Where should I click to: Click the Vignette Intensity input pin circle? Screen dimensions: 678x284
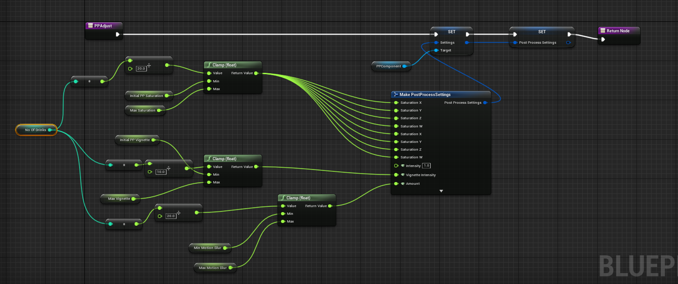(x=396, y=175)
